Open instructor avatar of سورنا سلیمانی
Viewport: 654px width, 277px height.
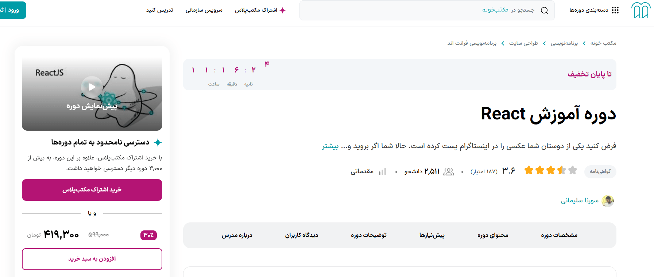pyautogui.click(x=608, y=201)
